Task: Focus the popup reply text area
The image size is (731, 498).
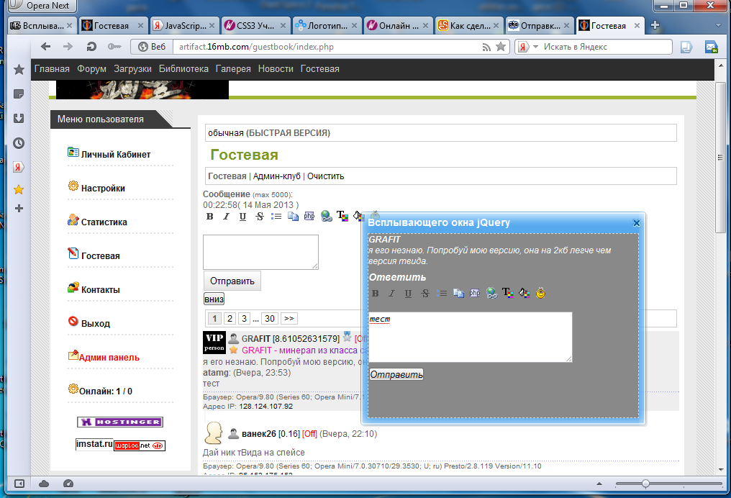Action: click(x=471, y=337)
